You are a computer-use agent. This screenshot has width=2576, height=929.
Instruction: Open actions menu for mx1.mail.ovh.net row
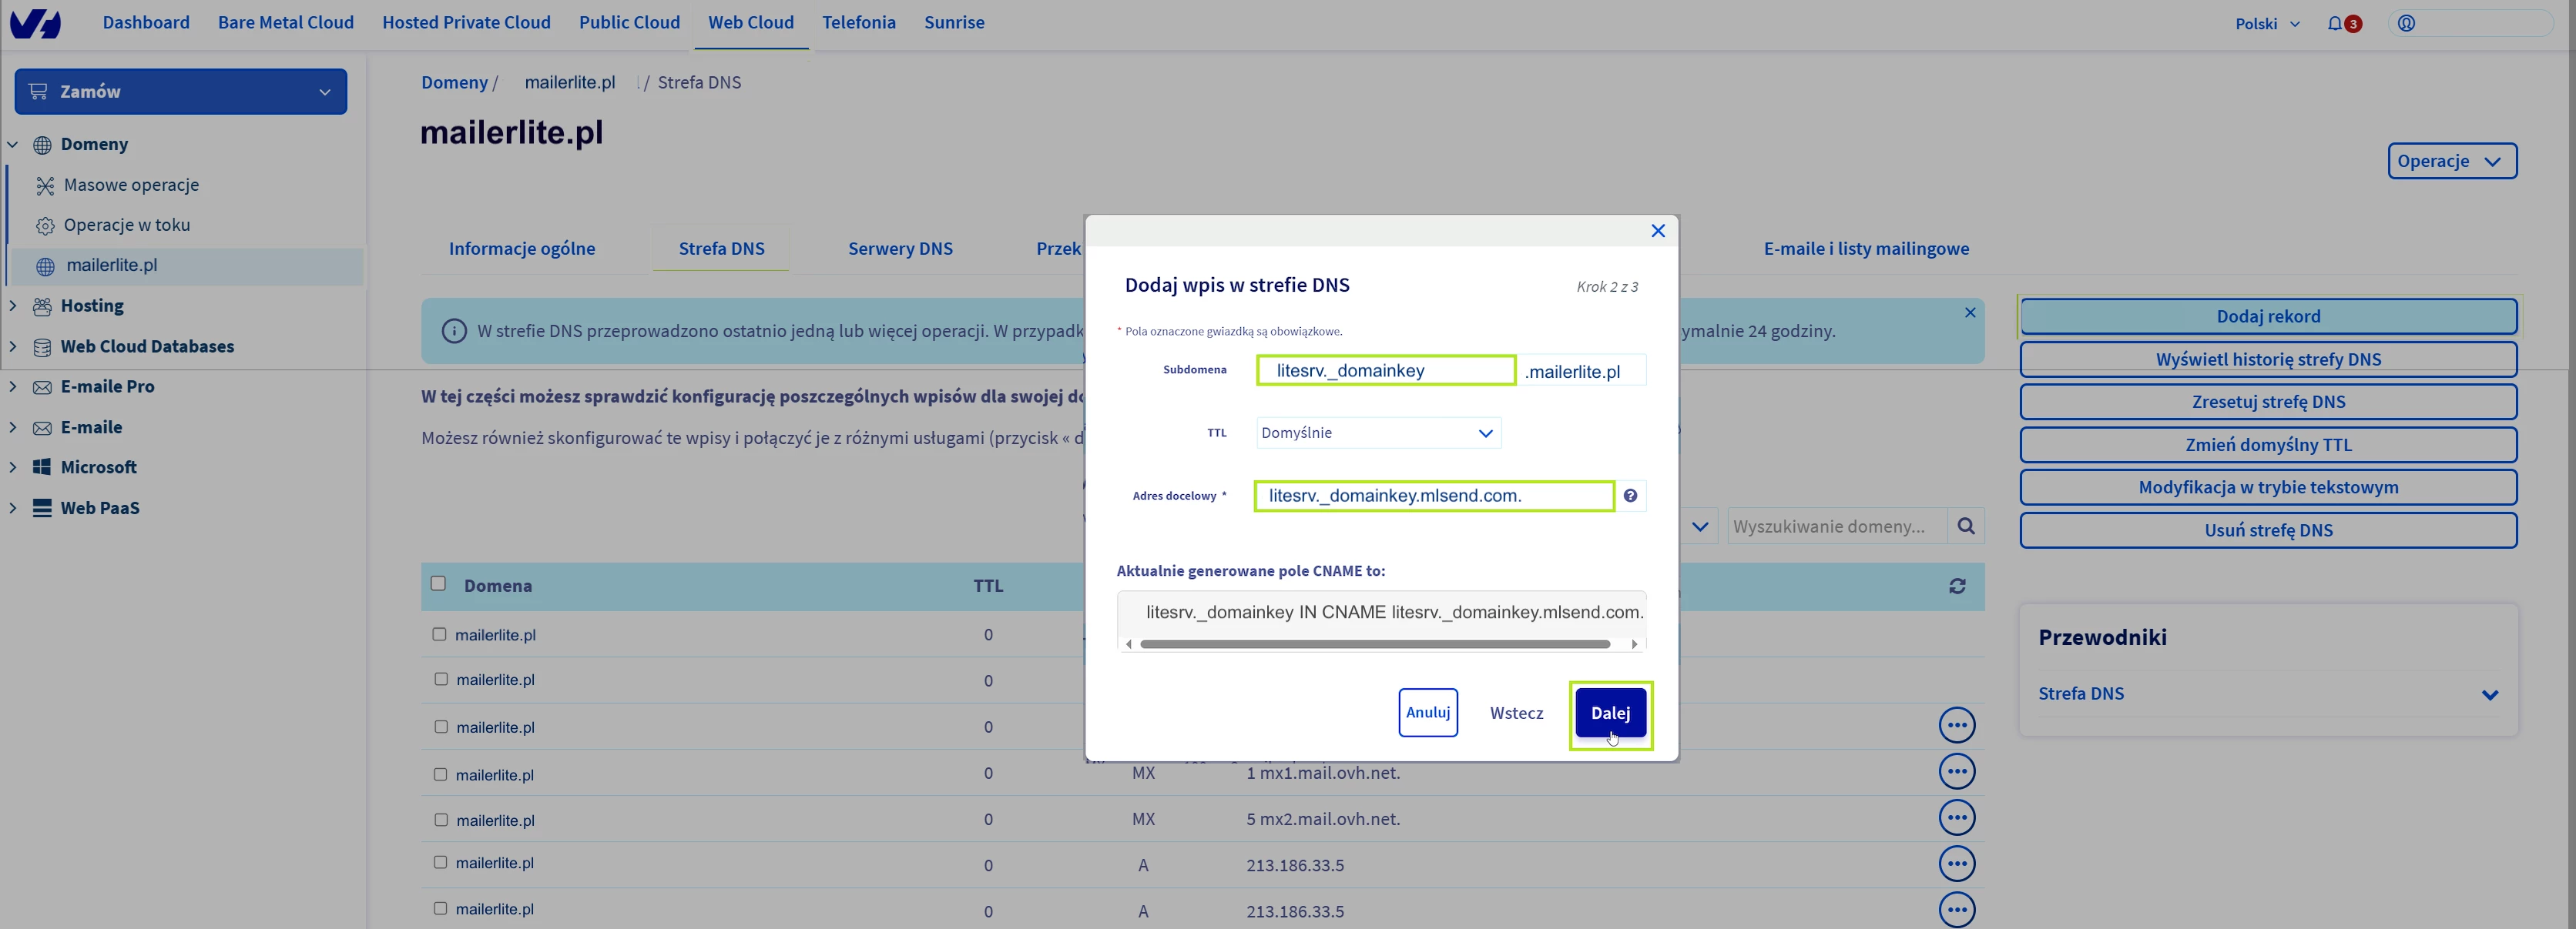click(1956, 771)
